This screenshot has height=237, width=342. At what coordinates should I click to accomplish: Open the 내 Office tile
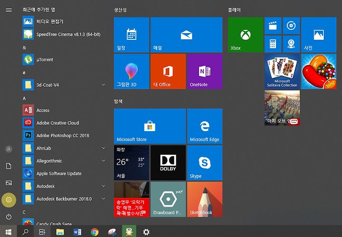(x=168, y=71)
